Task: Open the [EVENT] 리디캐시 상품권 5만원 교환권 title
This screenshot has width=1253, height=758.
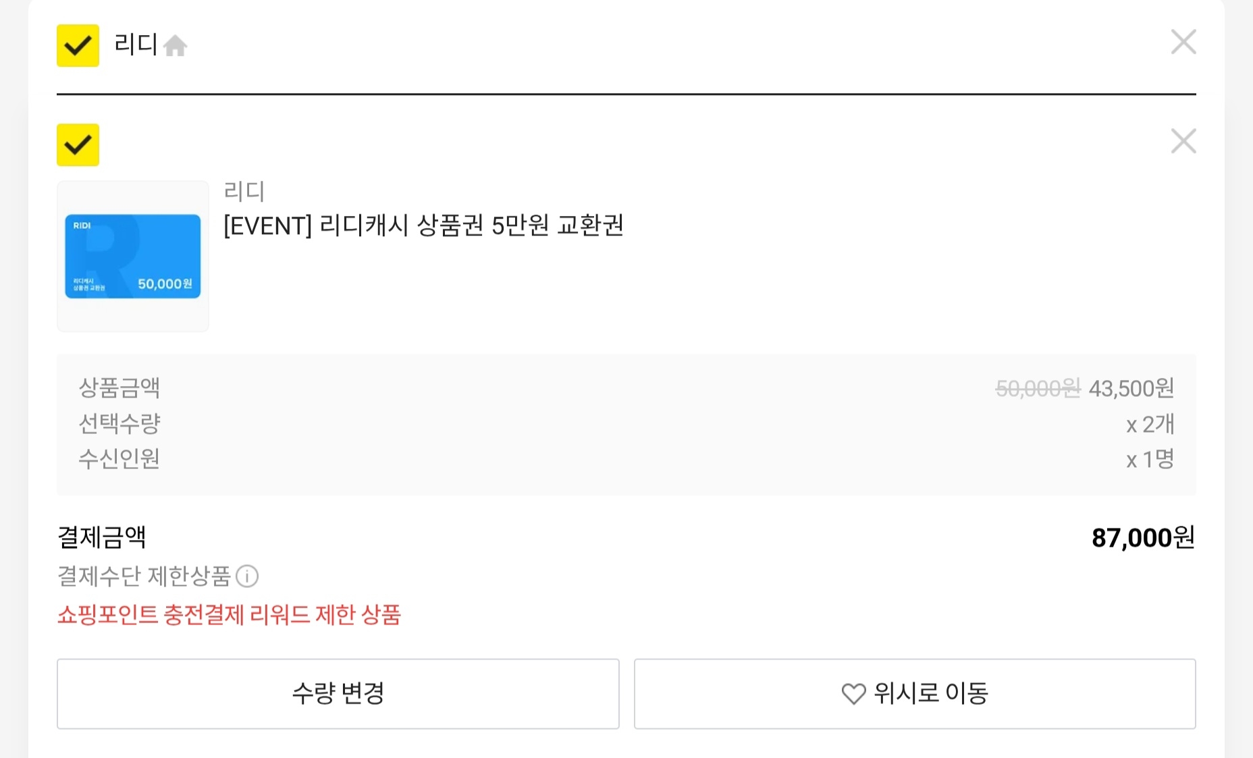Action: tap(423, 225)
